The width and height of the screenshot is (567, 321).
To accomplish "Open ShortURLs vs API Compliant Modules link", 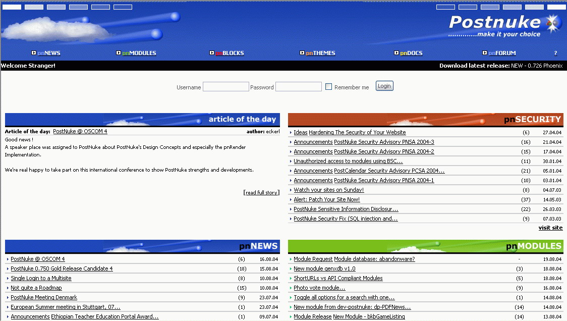I will (338, 278).
